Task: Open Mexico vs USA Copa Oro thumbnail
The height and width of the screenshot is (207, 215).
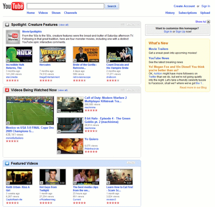Action: pyautogui.click(x=30, y=111)
